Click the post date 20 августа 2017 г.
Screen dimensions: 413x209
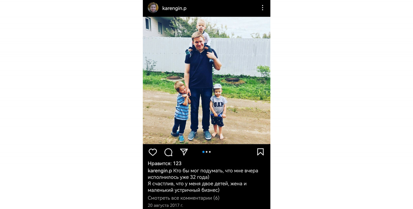point(165,205)
